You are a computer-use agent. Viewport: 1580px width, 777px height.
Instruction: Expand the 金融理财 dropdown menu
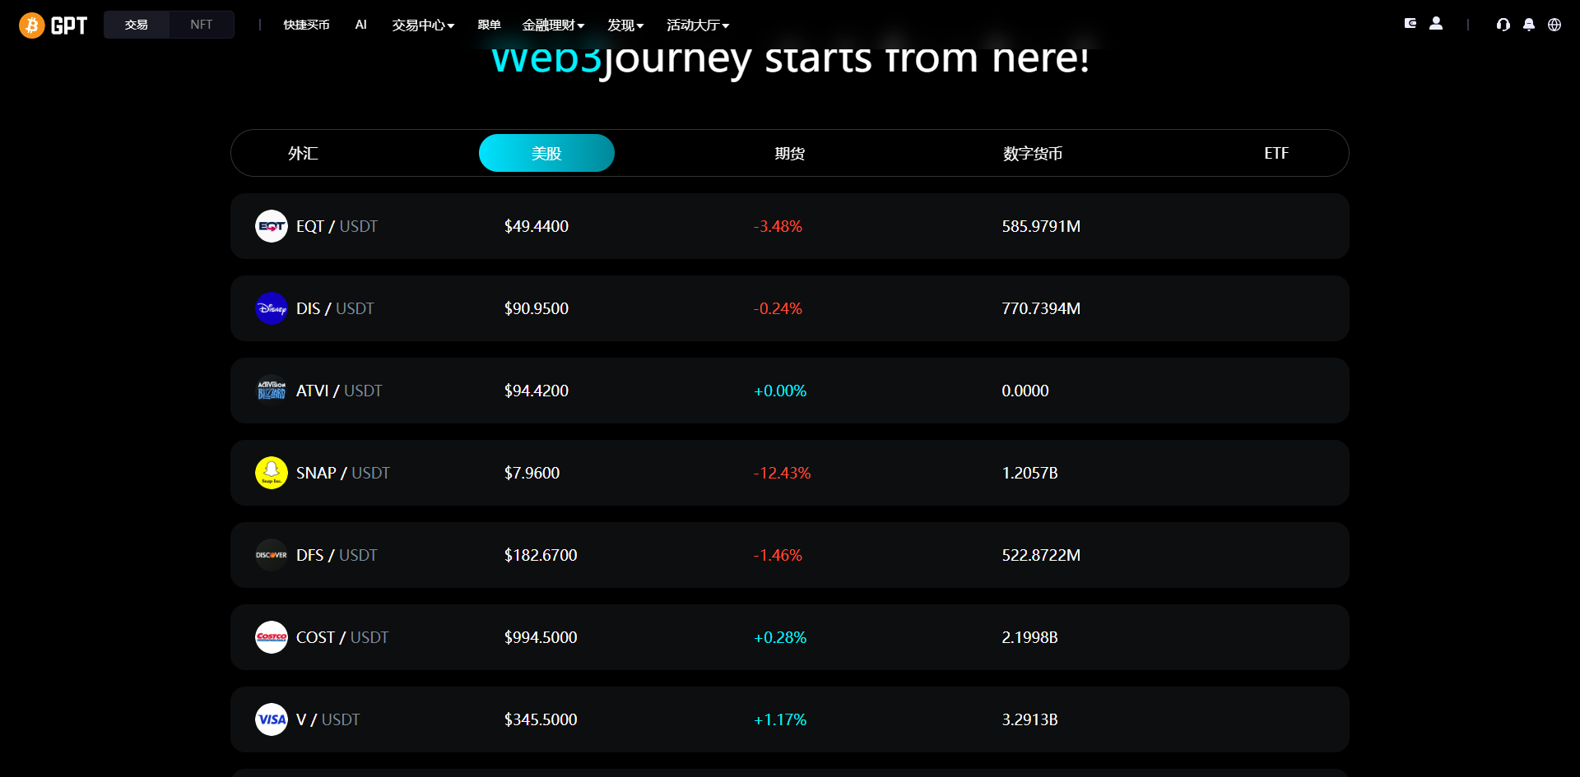[553, 25]
